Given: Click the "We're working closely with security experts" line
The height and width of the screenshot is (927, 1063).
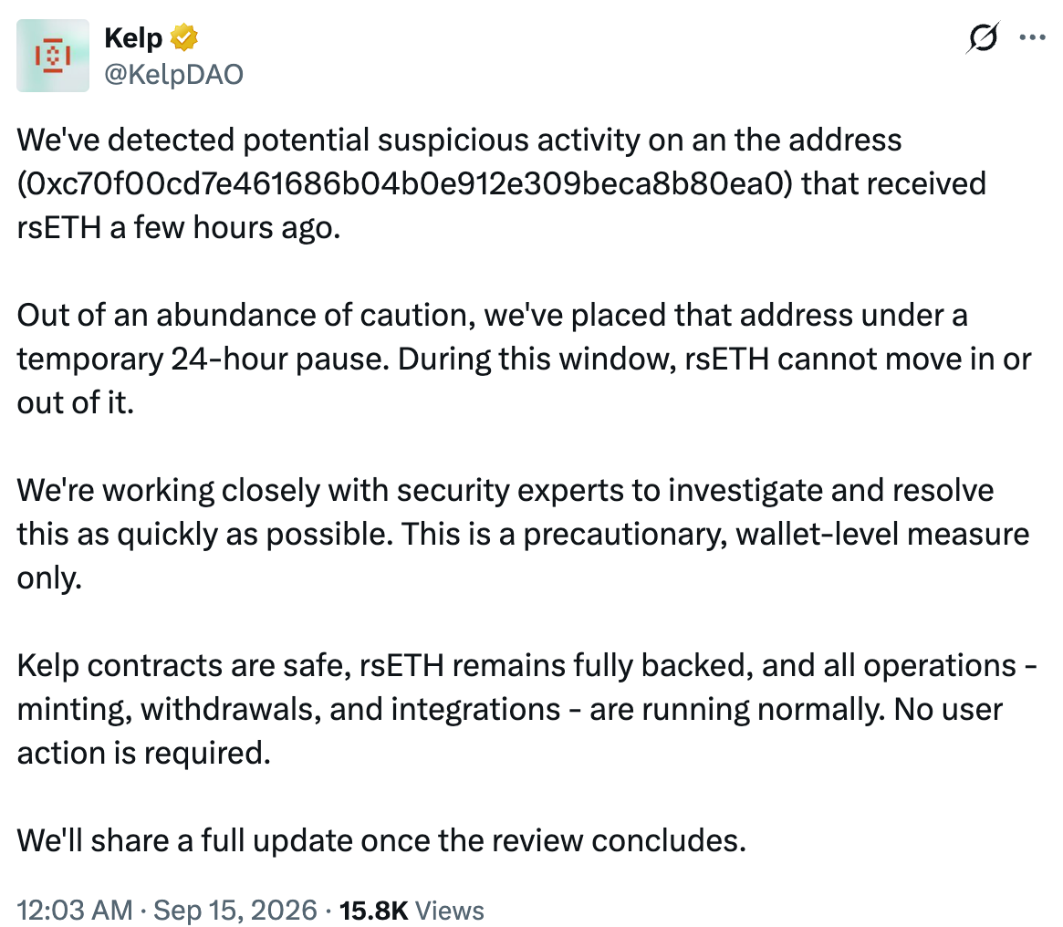Looking at the screenshot, I should tap(505, 490).
